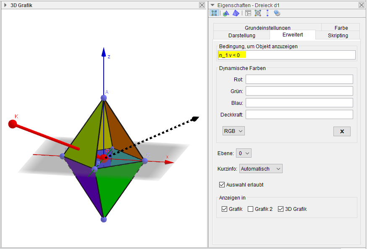Viewport: 367px width, 249px height.
Task: Open the blue dots list settings icon
Action: coord(267,13)
